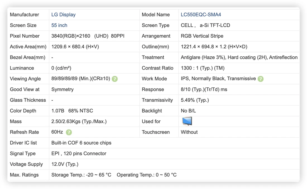Screen dimensions: 307x189
Task: Click the Outline(mm) dimensions value
Action: click(x=214, y=47)
